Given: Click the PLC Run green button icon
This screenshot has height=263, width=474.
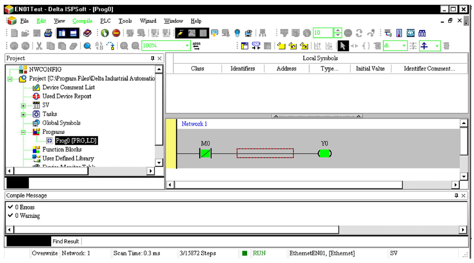Looking at the screenshot, I should pos(104,33).
